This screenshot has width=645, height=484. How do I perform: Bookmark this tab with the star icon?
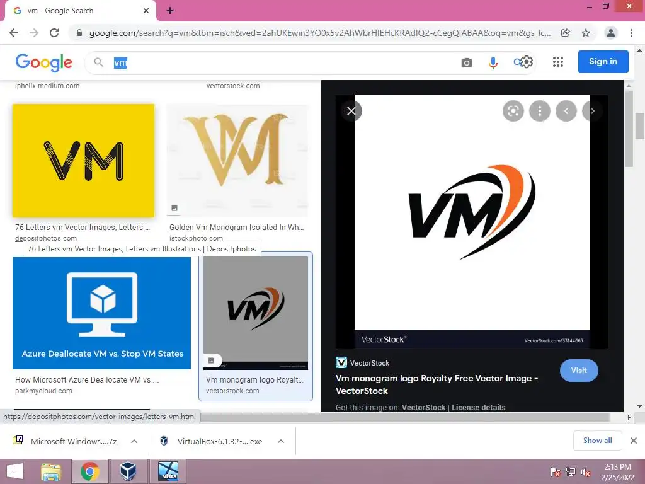[x=586, y=33]
